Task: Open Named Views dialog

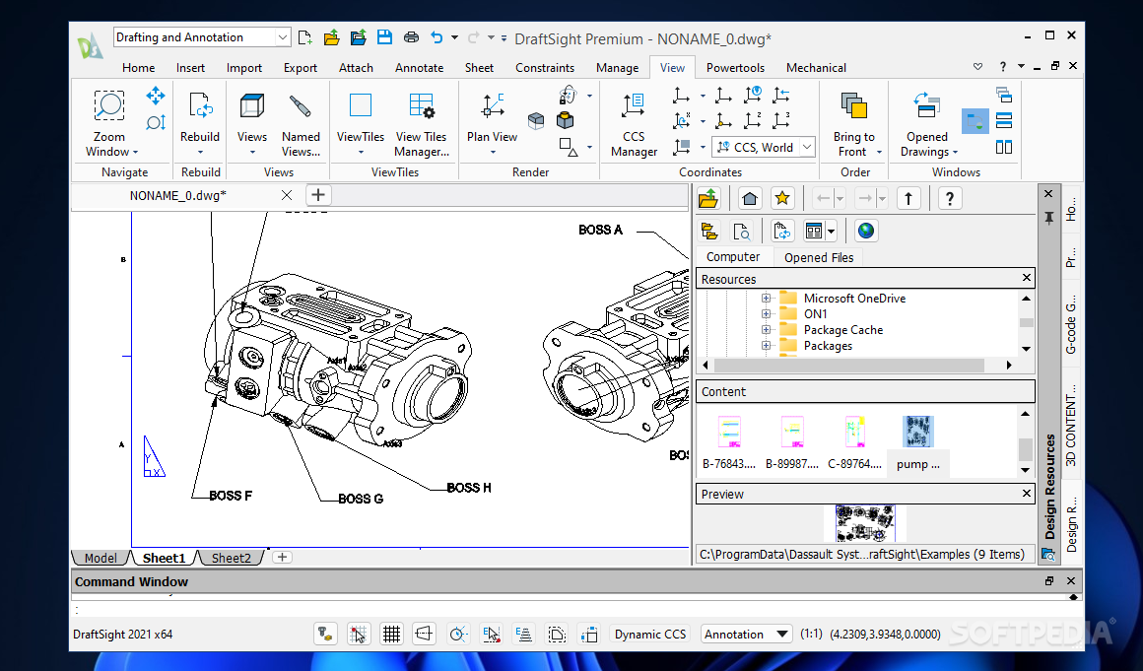Action: pyautogui.click(x=301, y=124)
